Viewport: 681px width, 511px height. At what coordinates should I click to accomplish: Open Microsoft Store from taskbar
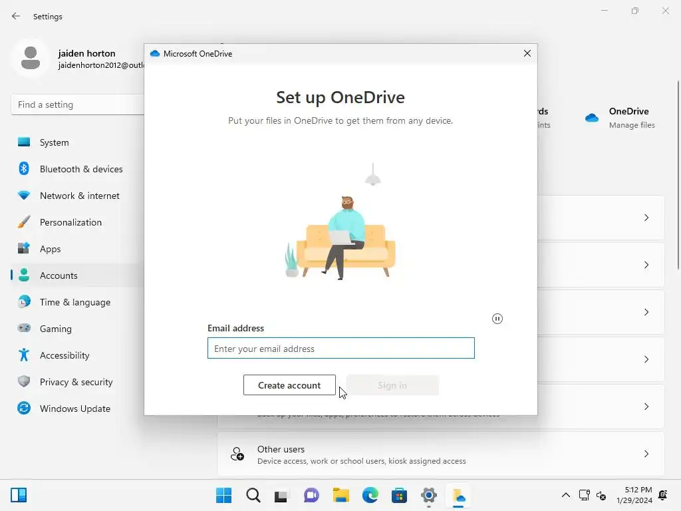(399, 495)
